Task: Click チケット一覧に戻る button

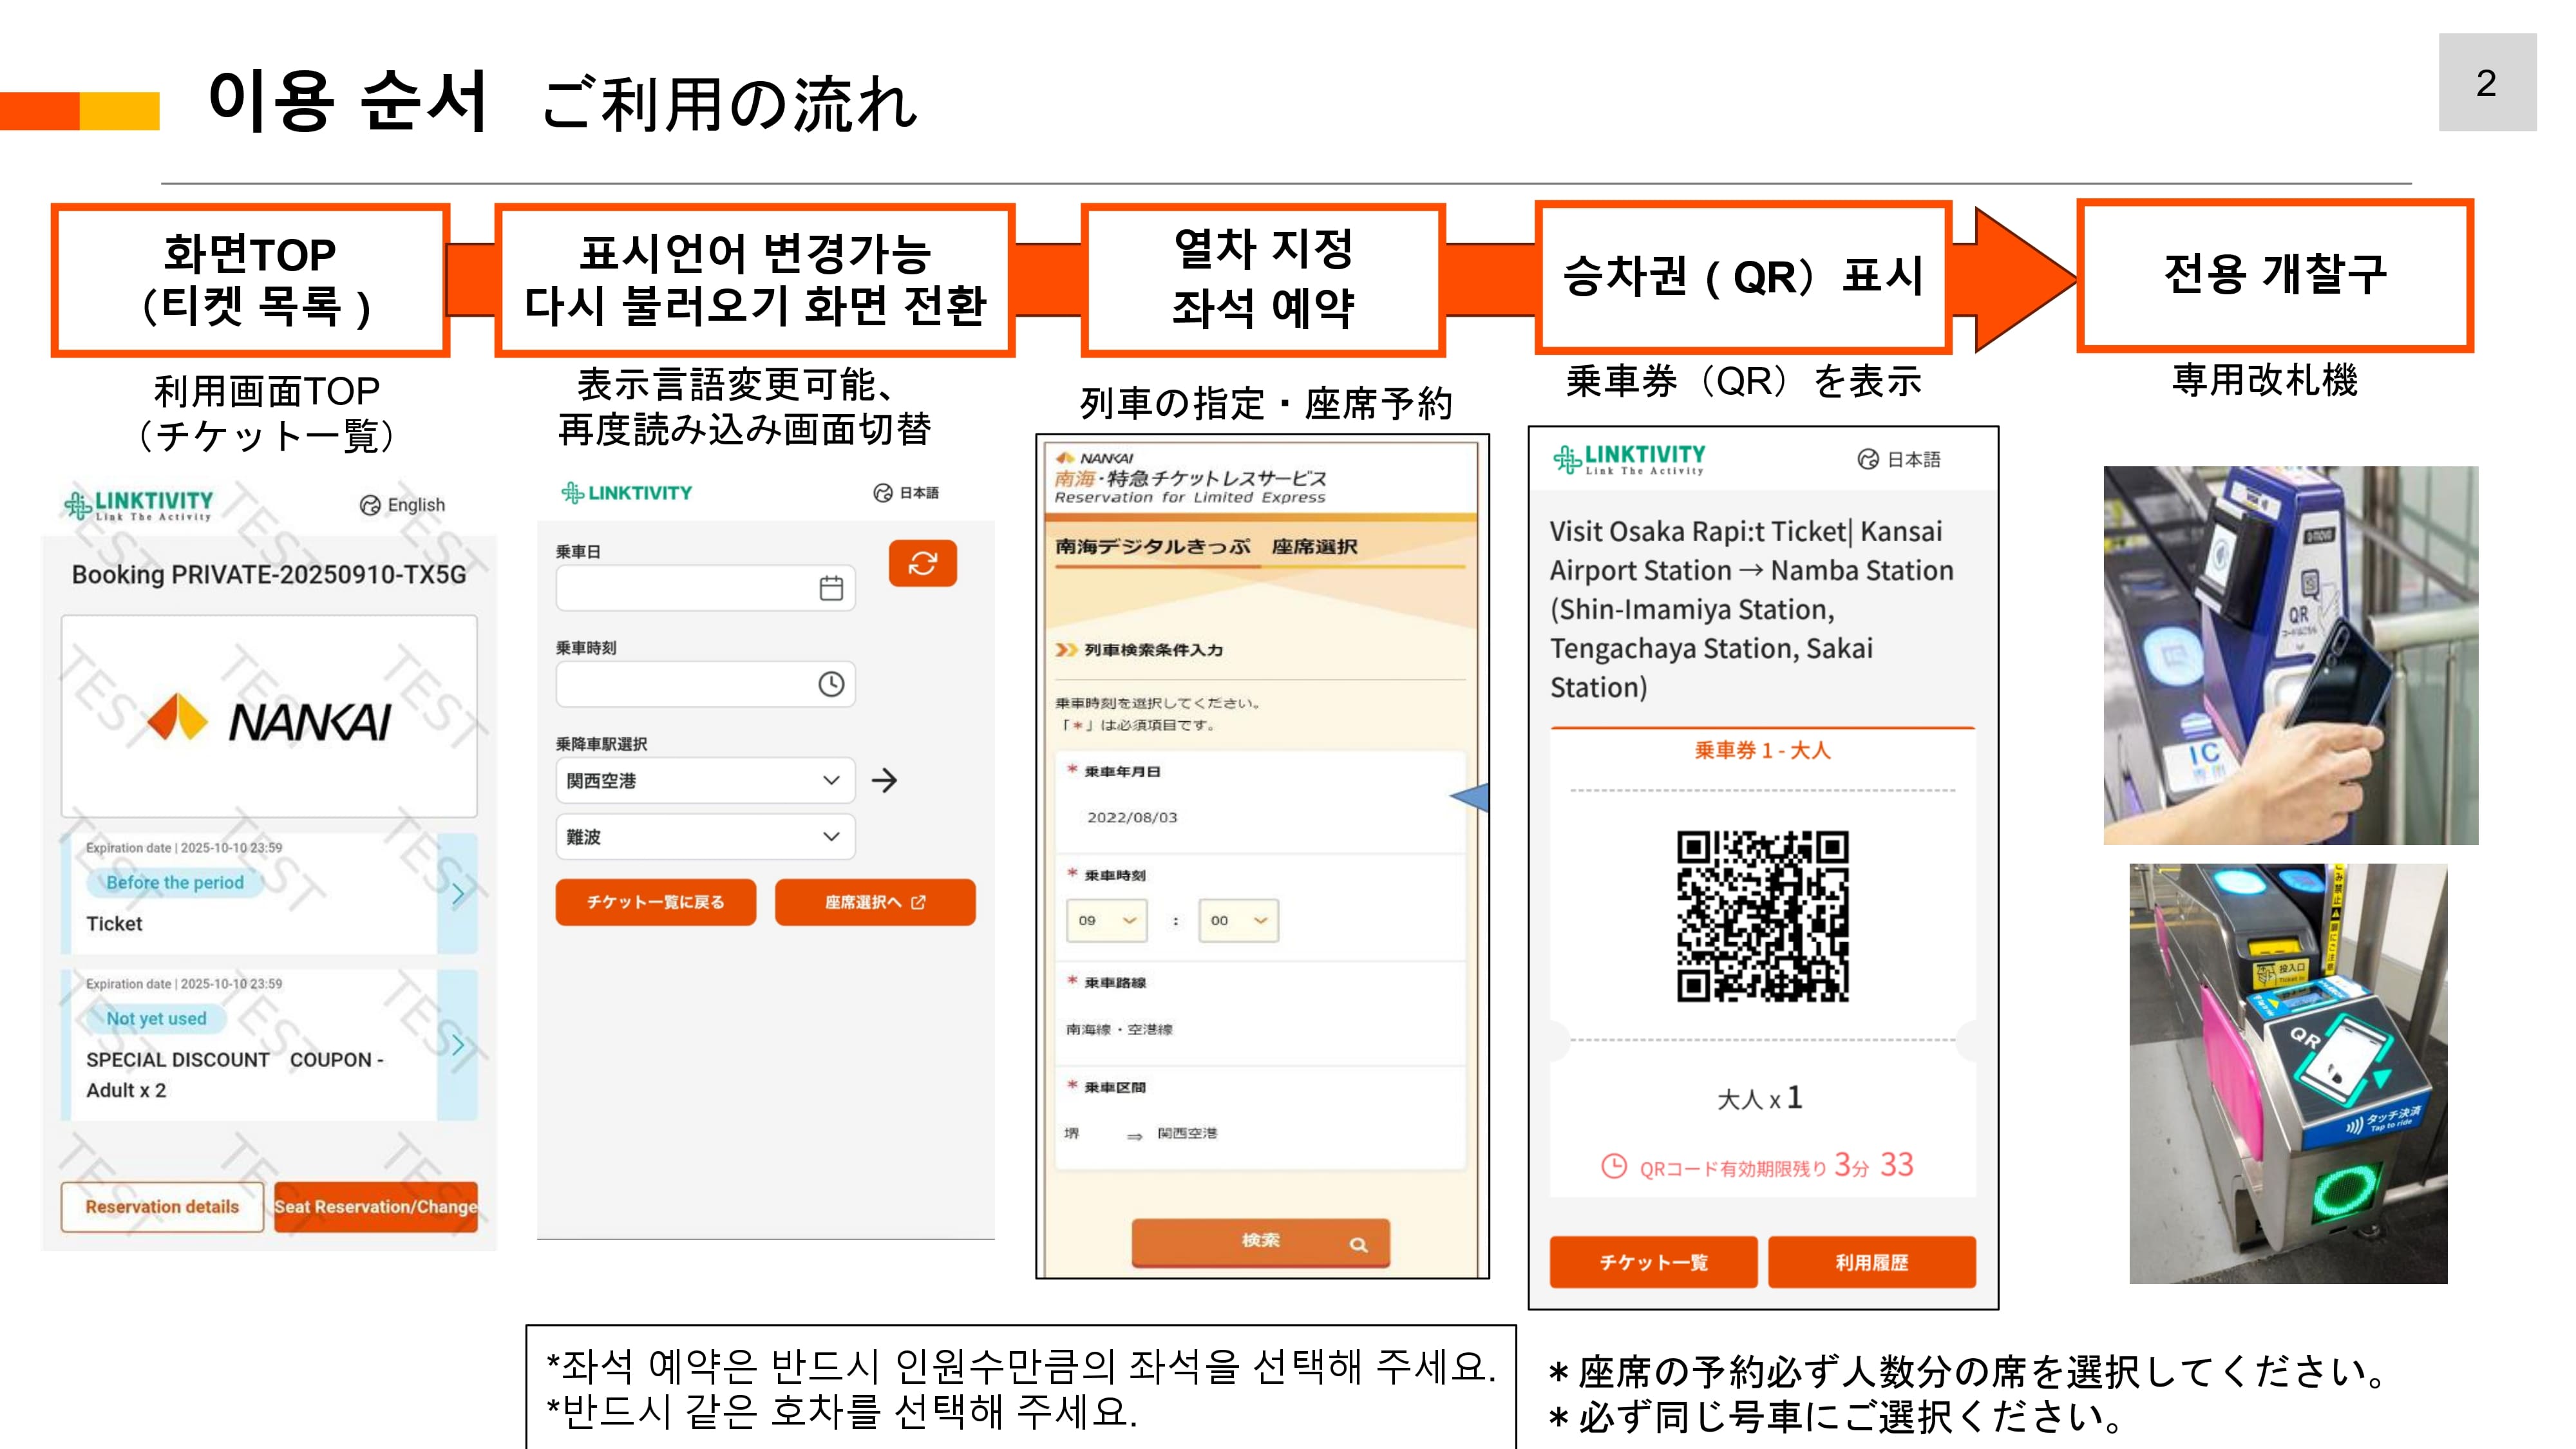Action: pyautogui.click(x=655, y=902)
